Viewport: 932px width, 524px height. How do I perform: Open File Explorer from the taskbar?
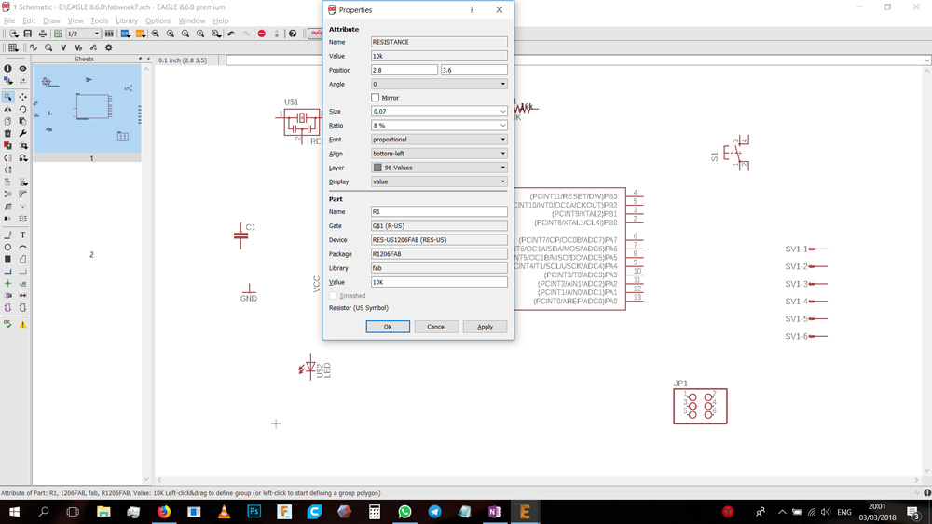coord(103,512)
